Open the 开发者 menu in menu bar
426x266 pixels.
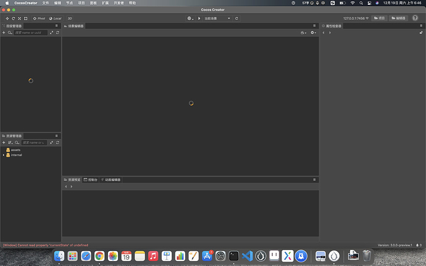pyautogui.click(x=119, y=3)
